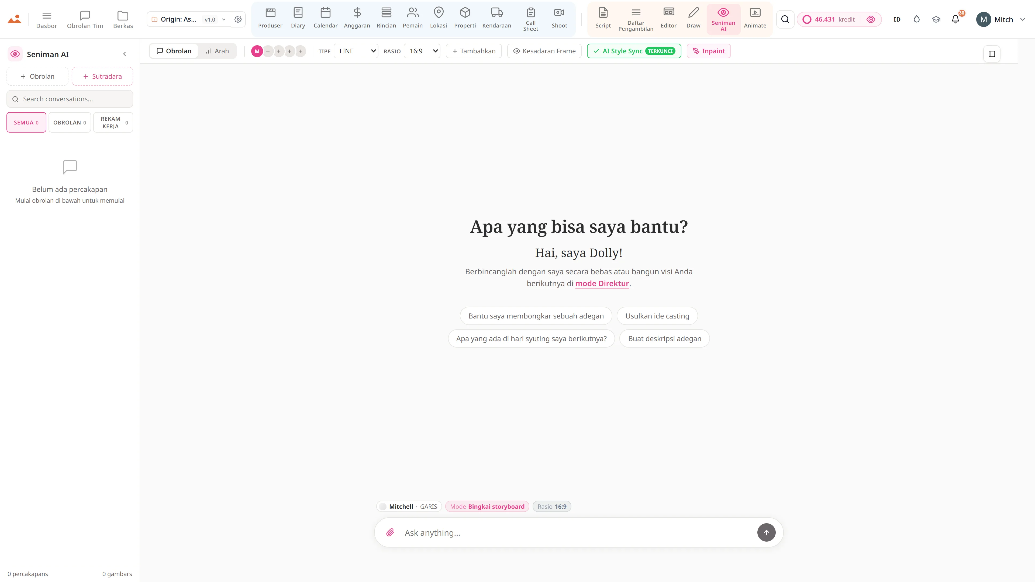This screenshot has width=1035, height=582.
Task: Select the SEMUA filter
Action: tap(26, 123)
